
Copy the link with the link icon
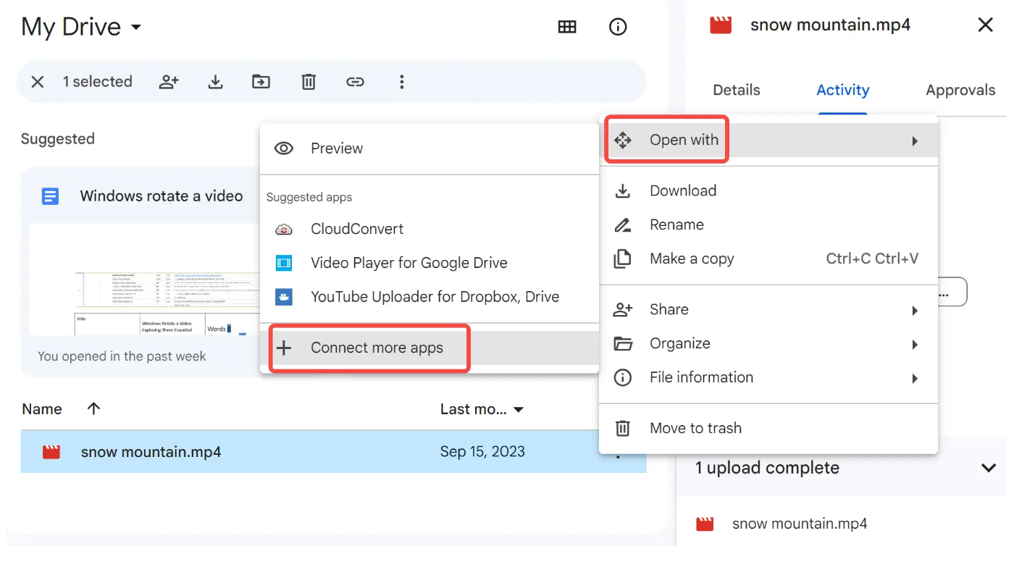(355, 82)
